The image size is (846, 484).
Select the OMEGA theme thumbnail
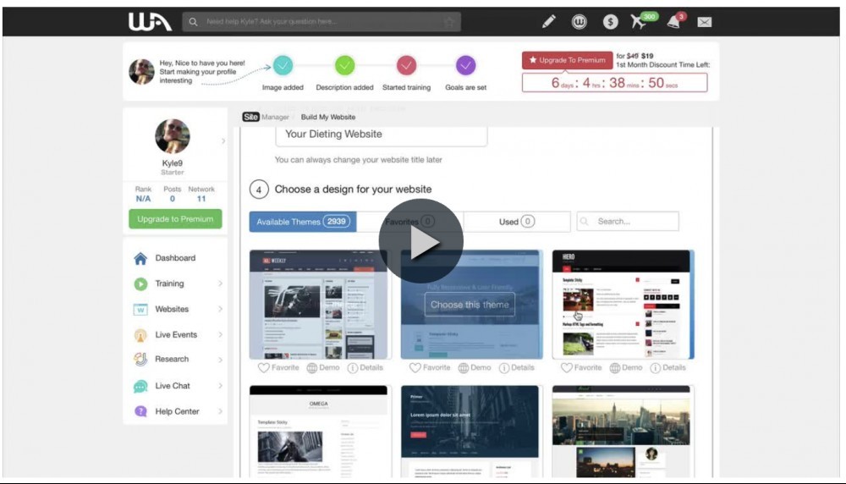318,432
